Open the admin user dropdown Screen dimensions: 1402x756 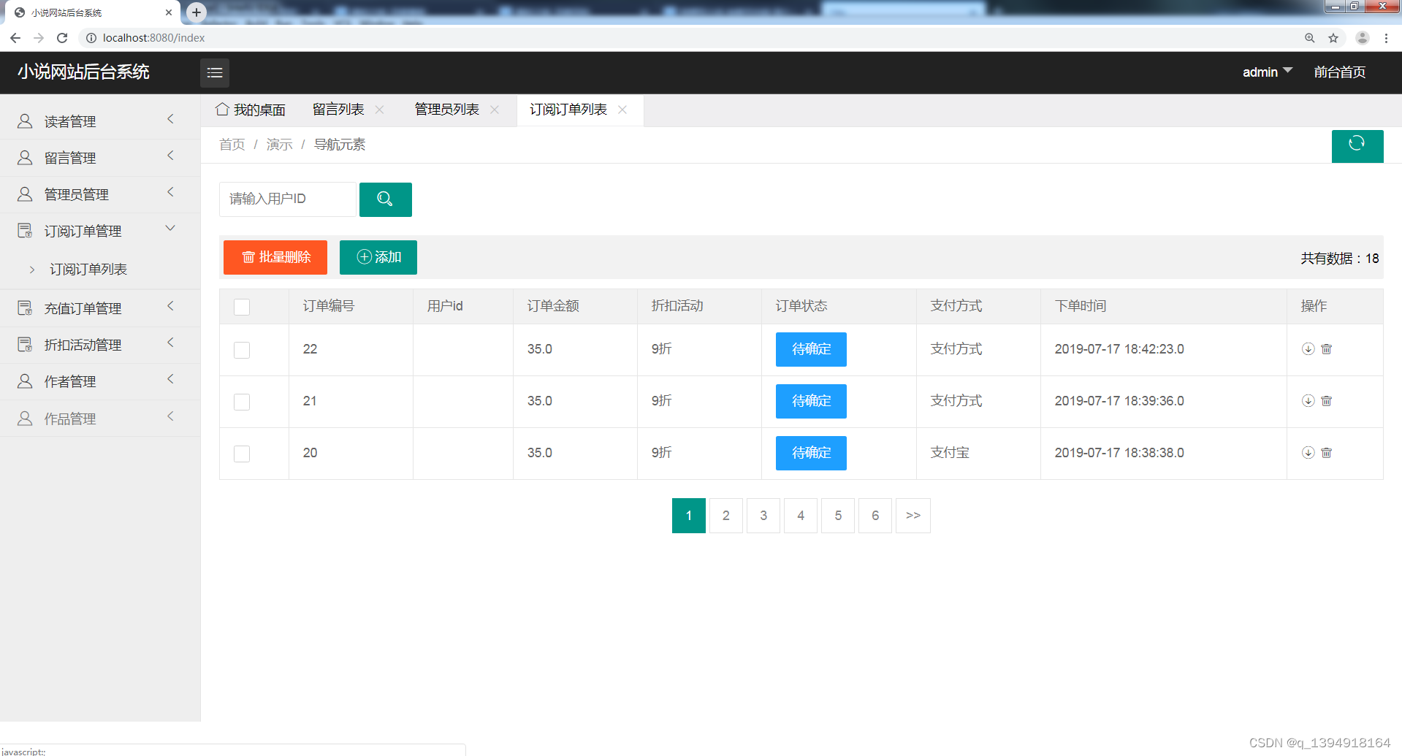tap(1268, 72)
